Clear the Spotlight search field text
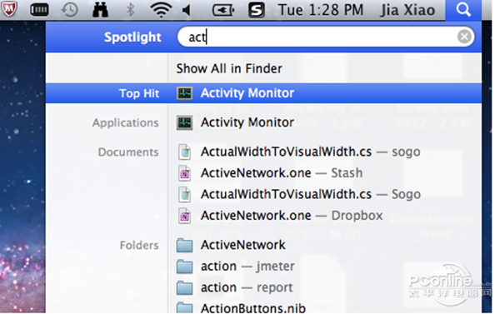The image size is (500, 314). click(x=464, y=37)
